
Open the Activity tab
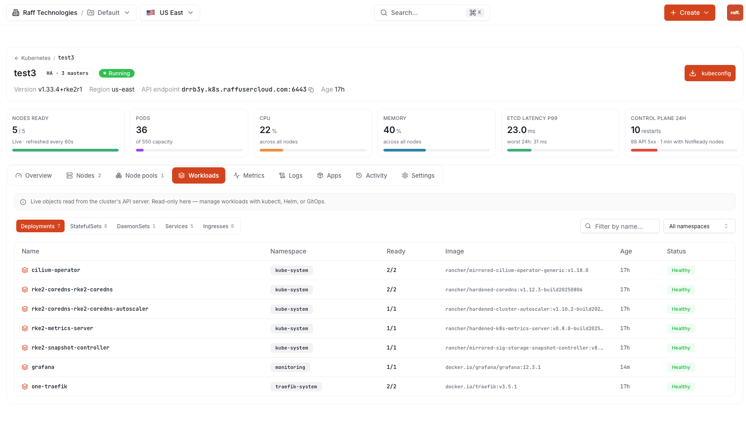click(x=371, y=175)
